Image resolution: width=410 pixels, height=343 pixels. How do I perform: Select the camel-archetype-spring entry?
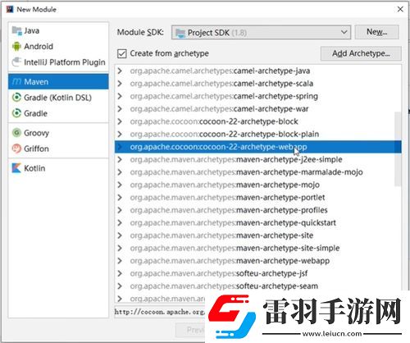pyautogui.click(x=224, y=96)
